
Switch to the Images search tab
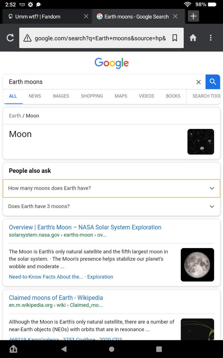[x=61, y=96]
